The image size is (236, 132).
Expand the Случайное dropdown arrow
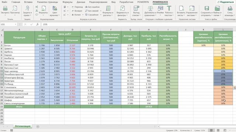[x=101, y=15]
